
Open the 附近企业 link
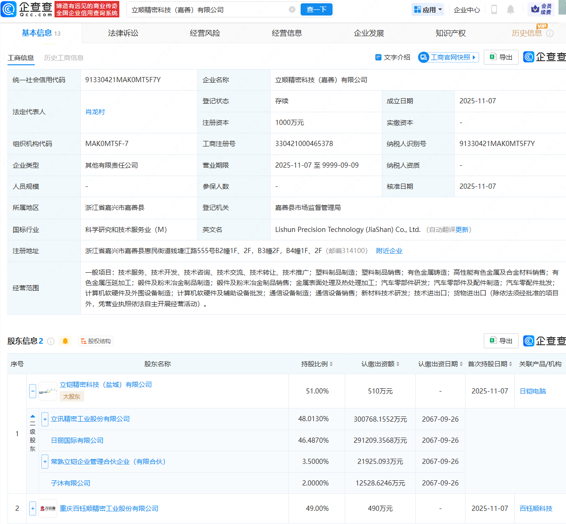[389, 251]
